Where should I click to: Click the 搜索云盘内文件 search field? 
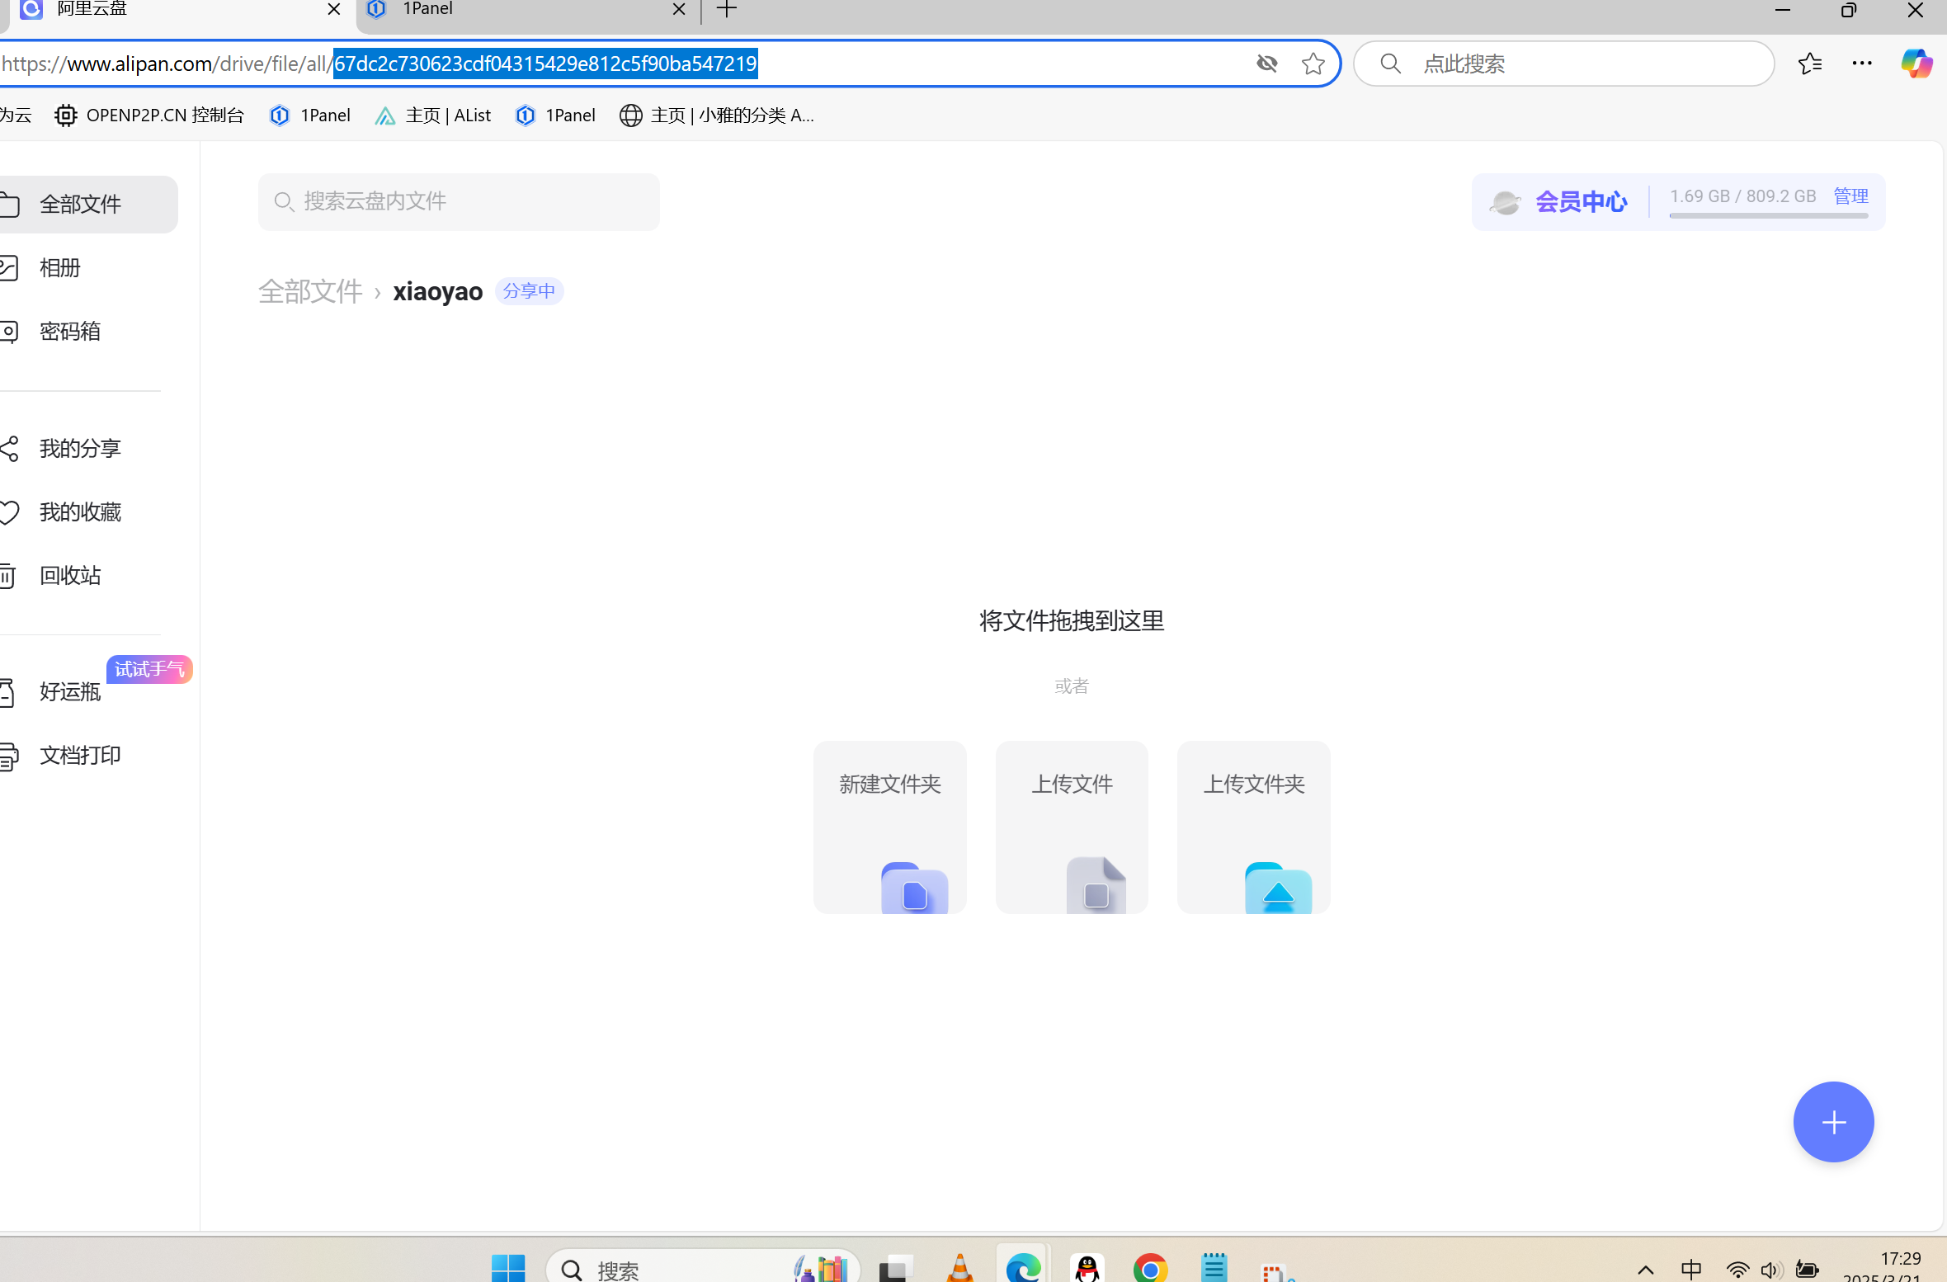coord(459,201)
